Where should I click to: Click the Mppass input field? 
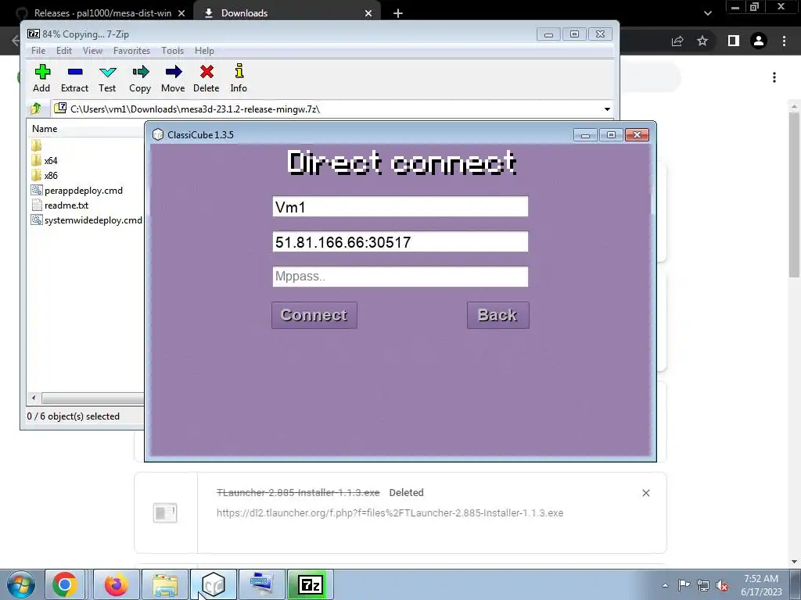click(400, 277)
